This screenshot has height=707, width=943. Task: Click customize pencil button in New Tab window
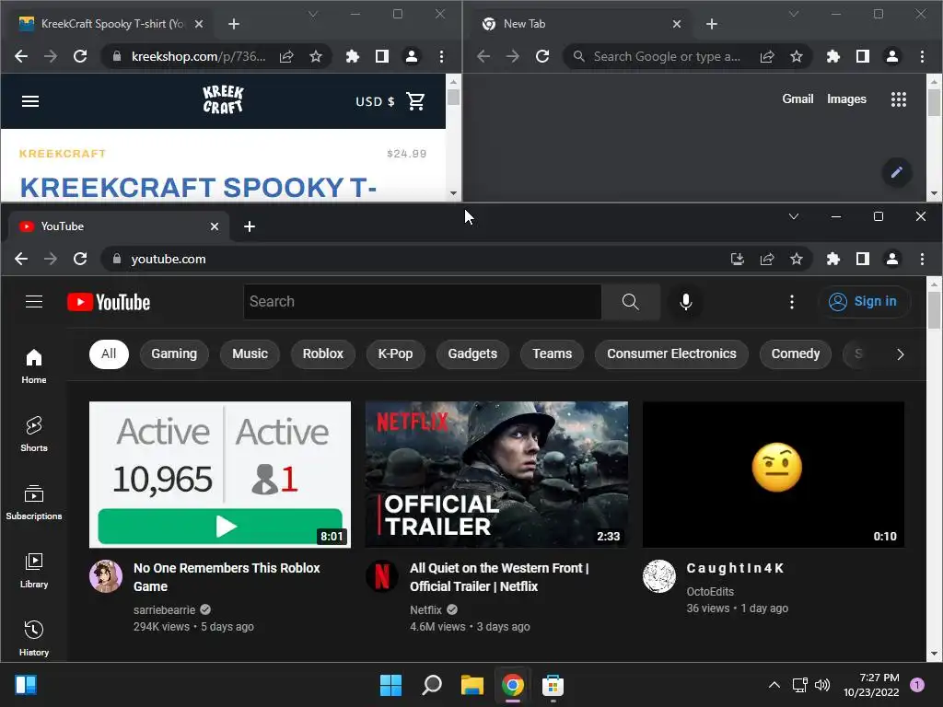coord(897,172)
